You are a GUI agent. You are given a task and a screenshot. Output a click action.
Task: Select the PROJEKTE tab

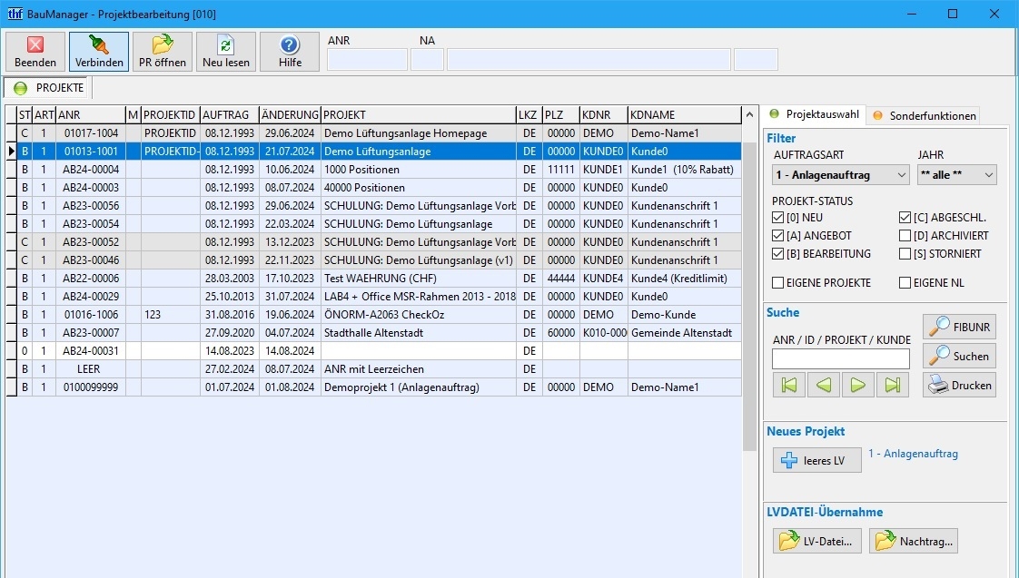click(x=49, y=88)
